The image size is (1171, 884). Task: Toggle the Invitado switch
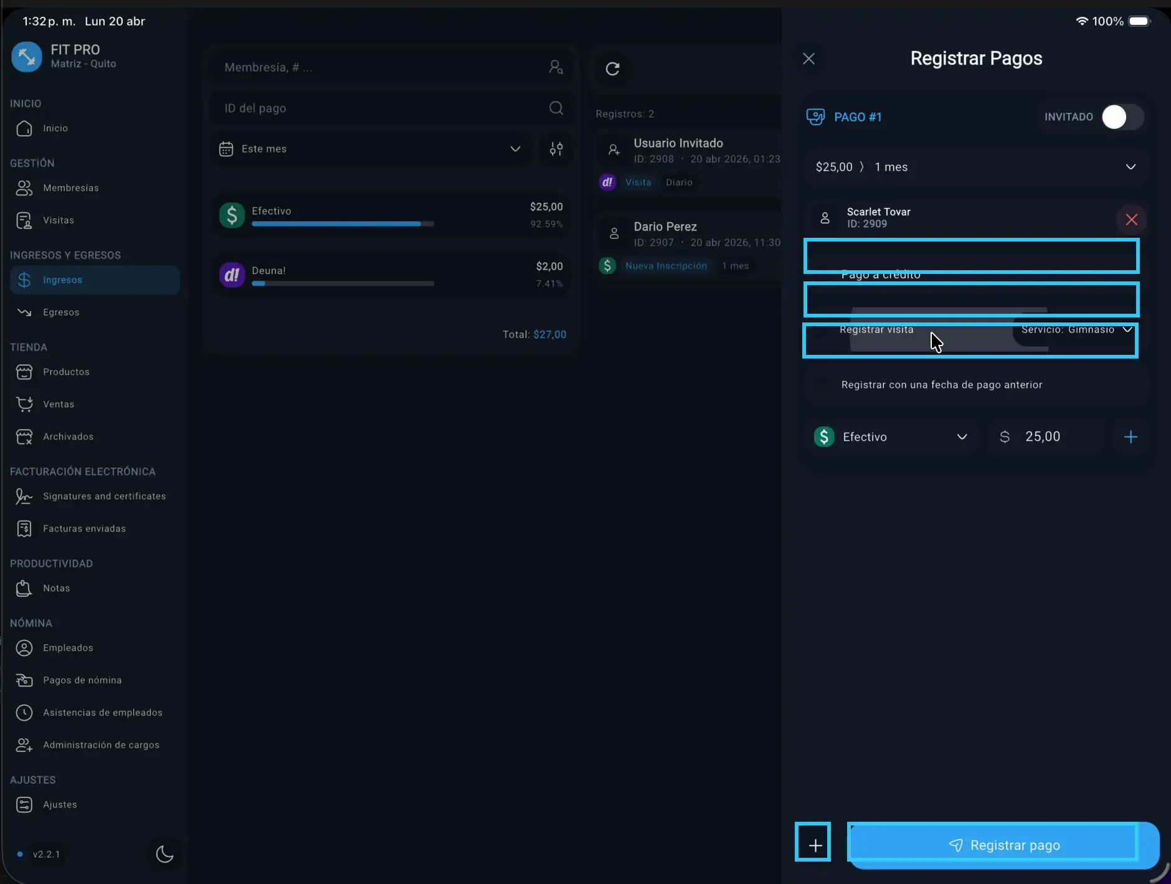[1122, 117]
